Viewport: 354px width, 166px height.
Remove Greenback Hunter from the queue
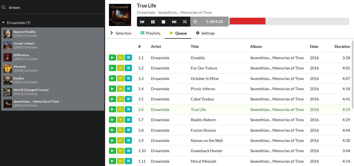[x=120, y=151]
